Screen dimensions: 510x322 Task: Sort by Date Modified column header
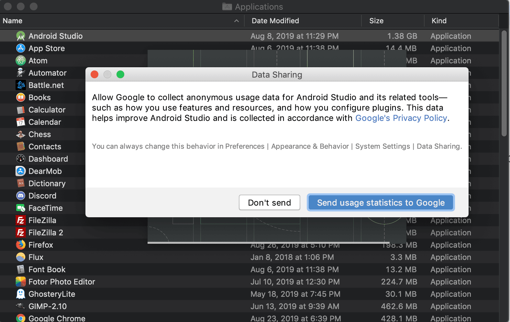tap(275, 21)
